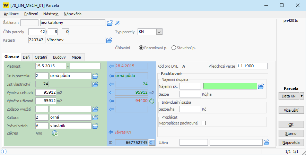The height and width of the screenshot is (155, 306).
Task: Click the Nájemní sk. code field
Action: (190, 86)
